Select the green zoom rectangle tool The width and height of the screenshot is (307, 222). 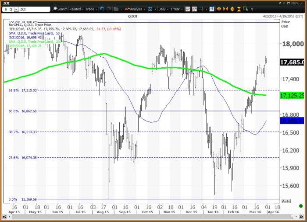(246, 9)
